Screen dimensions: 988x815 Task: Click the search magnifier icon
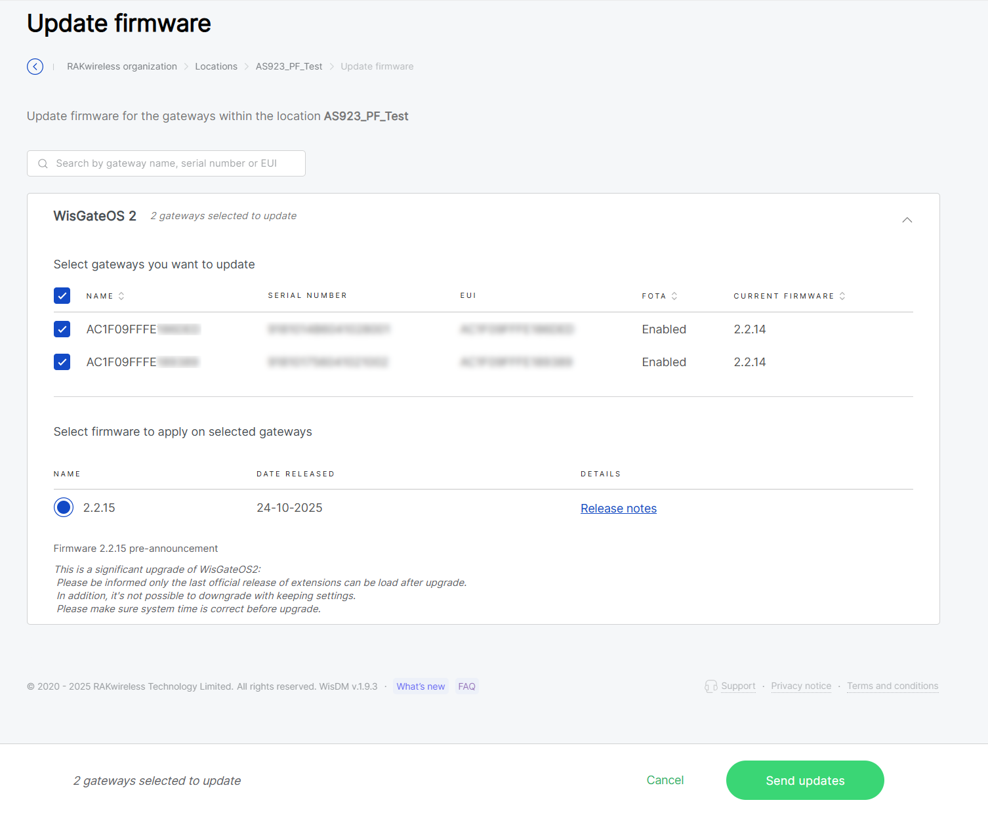pyautogui.click(x=43, y=163)
